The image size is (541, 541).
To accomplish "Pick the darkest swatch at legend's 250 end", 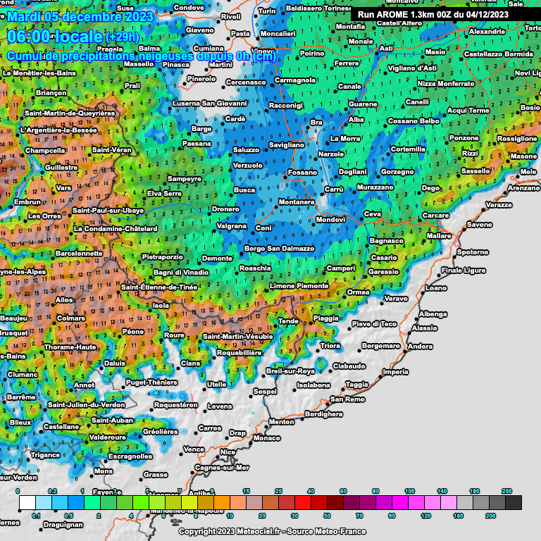I will click(x=514, y=502).
